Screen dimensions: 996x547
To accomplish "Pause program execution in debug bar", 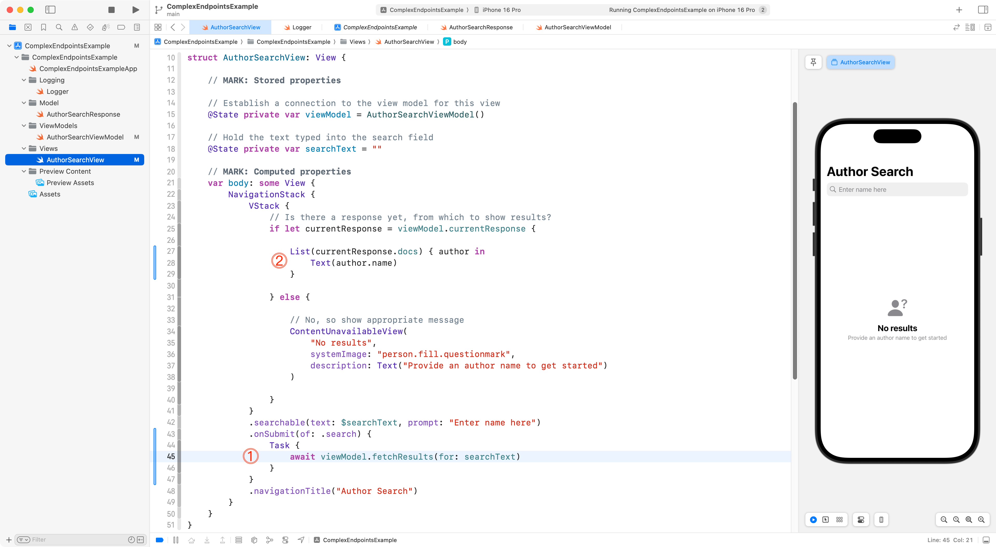I will [176, 540].
